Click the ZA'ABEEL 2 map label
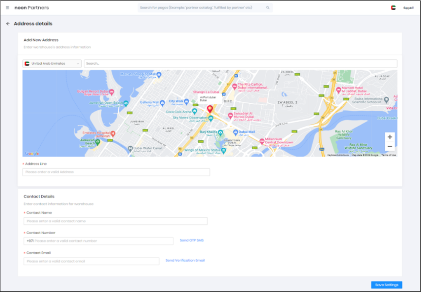This screenshot has height=293, width=422. pyautogui.click(x=287, y=102)
